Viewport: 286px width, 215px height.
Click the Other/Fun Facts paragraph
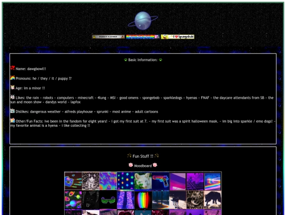click(143, 123)
